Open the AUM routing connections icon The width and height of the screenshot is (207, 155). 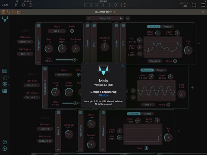[194, 5]
